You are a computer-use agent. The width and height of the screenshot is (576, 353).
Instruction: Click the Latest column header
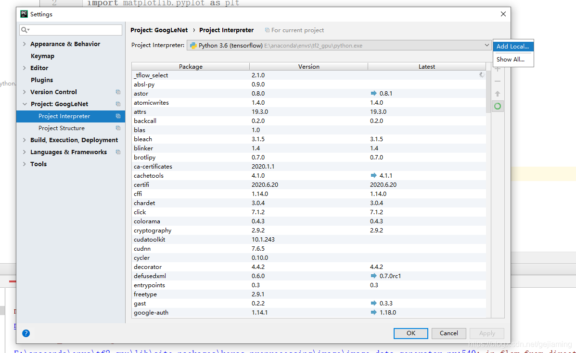(426, 67)
